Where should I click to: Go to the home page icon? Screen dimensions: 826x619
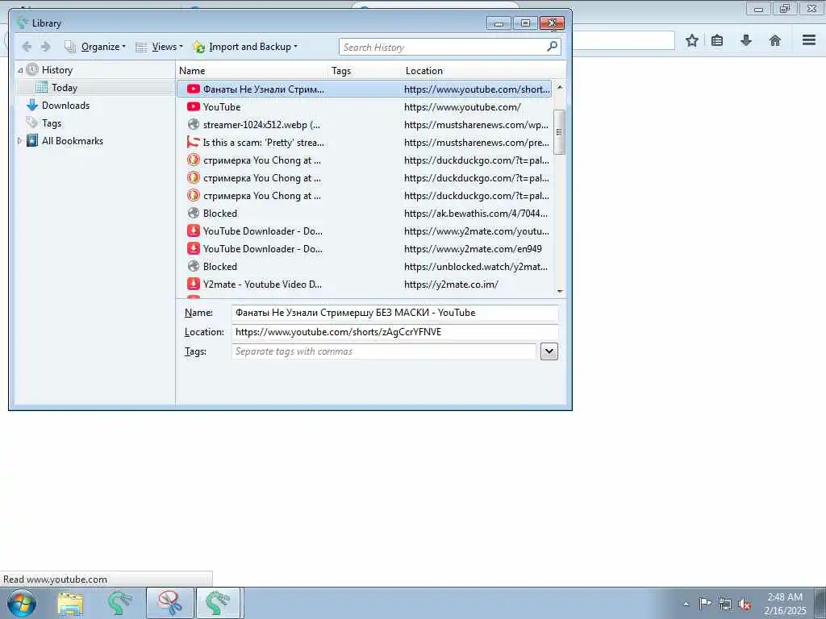coord(775,40)
